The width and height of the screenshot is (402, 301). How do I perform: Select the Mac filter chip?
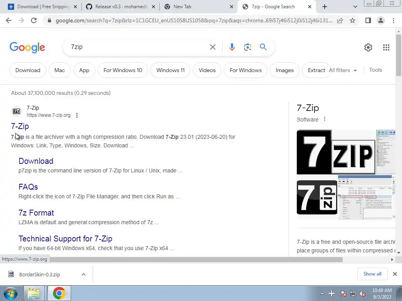[60, 70]
